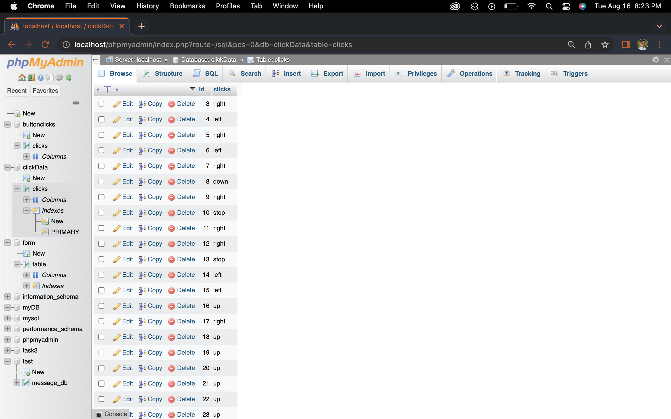
Task: Click the green reload navigation panel icon
Action: [68, 78]
